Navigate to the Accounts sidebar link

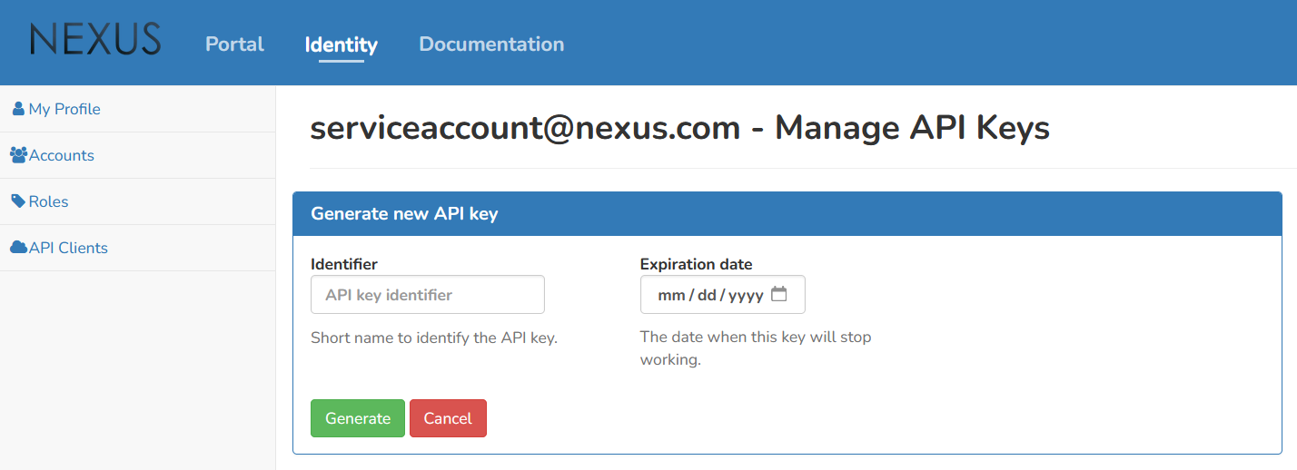click(x=62, y=155)
